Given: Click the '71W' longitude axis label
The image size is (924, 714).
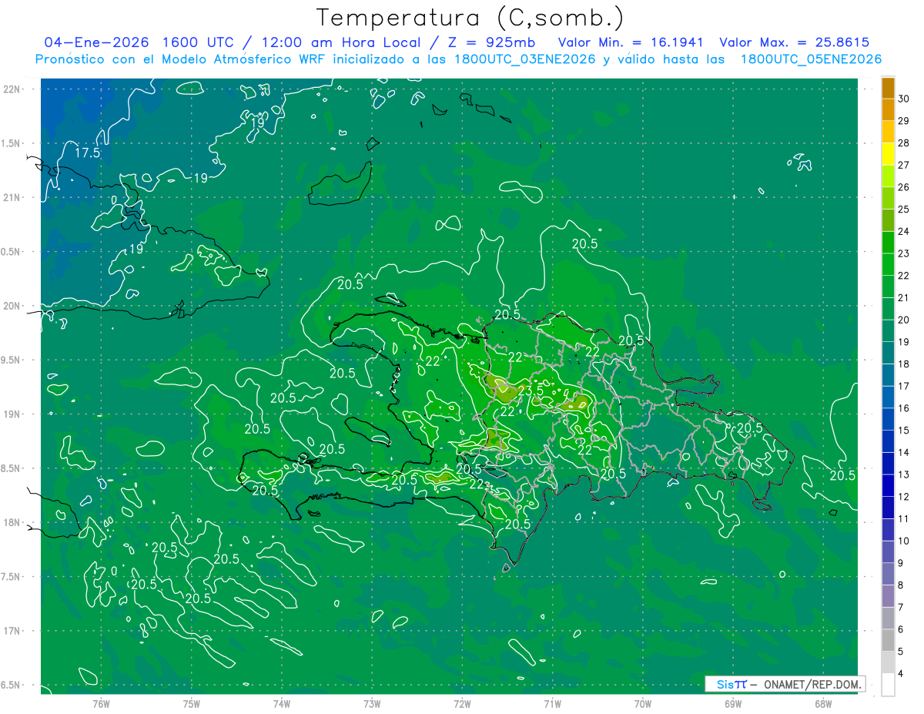Looking at the screenshot, I should [552, 703].
